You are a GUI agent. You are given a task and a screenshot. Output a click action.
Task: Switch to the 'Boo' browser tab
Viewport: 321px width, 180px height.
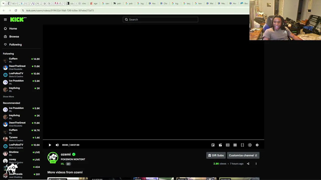244,3
